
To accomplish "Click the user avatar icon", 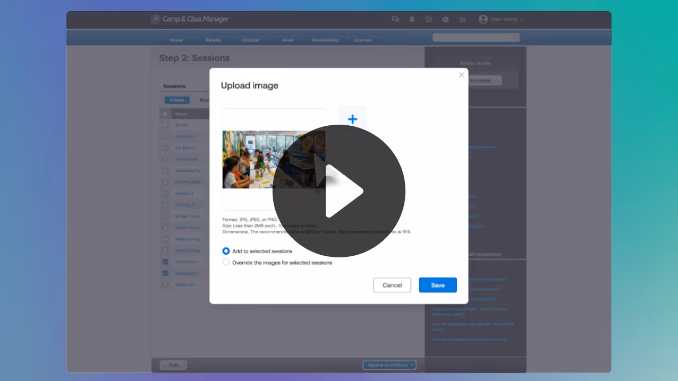I will tap(483, 19).
